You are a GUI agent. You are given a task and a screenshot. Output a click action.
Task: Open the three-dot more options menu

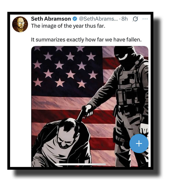(145, 19)
